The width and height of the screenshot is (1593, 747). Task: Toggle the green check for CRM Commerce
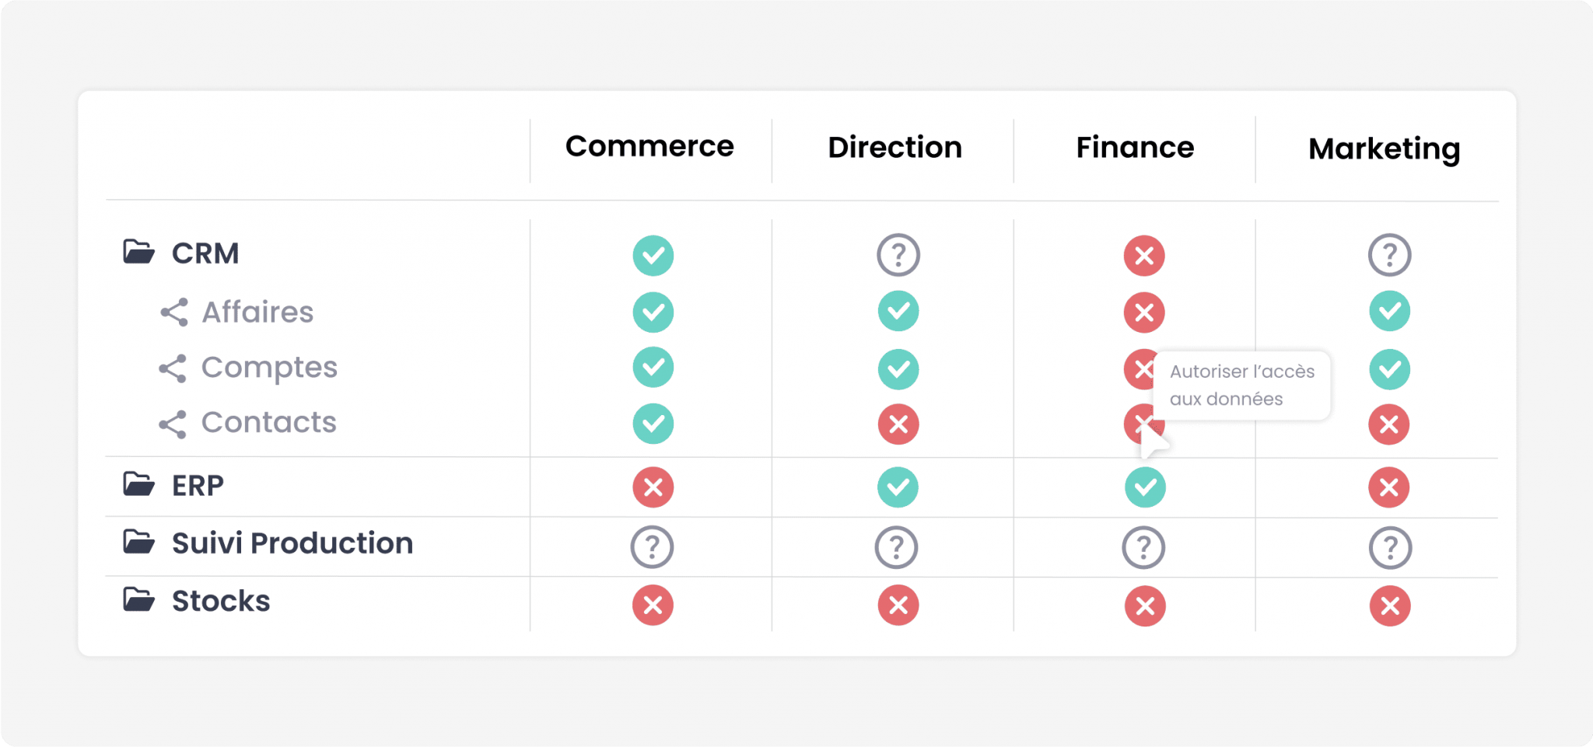point(653,255)
